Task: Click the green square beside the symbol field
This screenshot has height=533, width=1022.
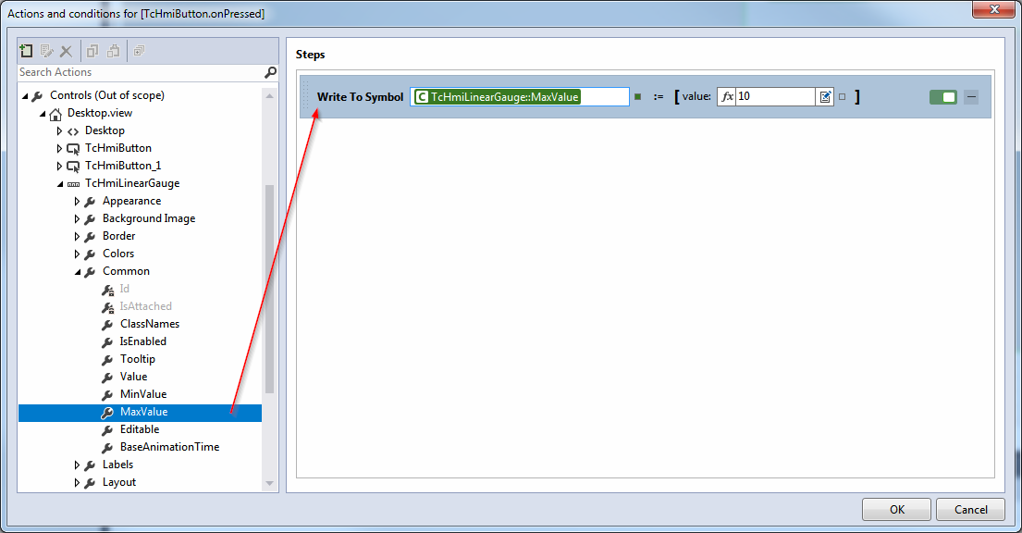Action: (638, 97)
